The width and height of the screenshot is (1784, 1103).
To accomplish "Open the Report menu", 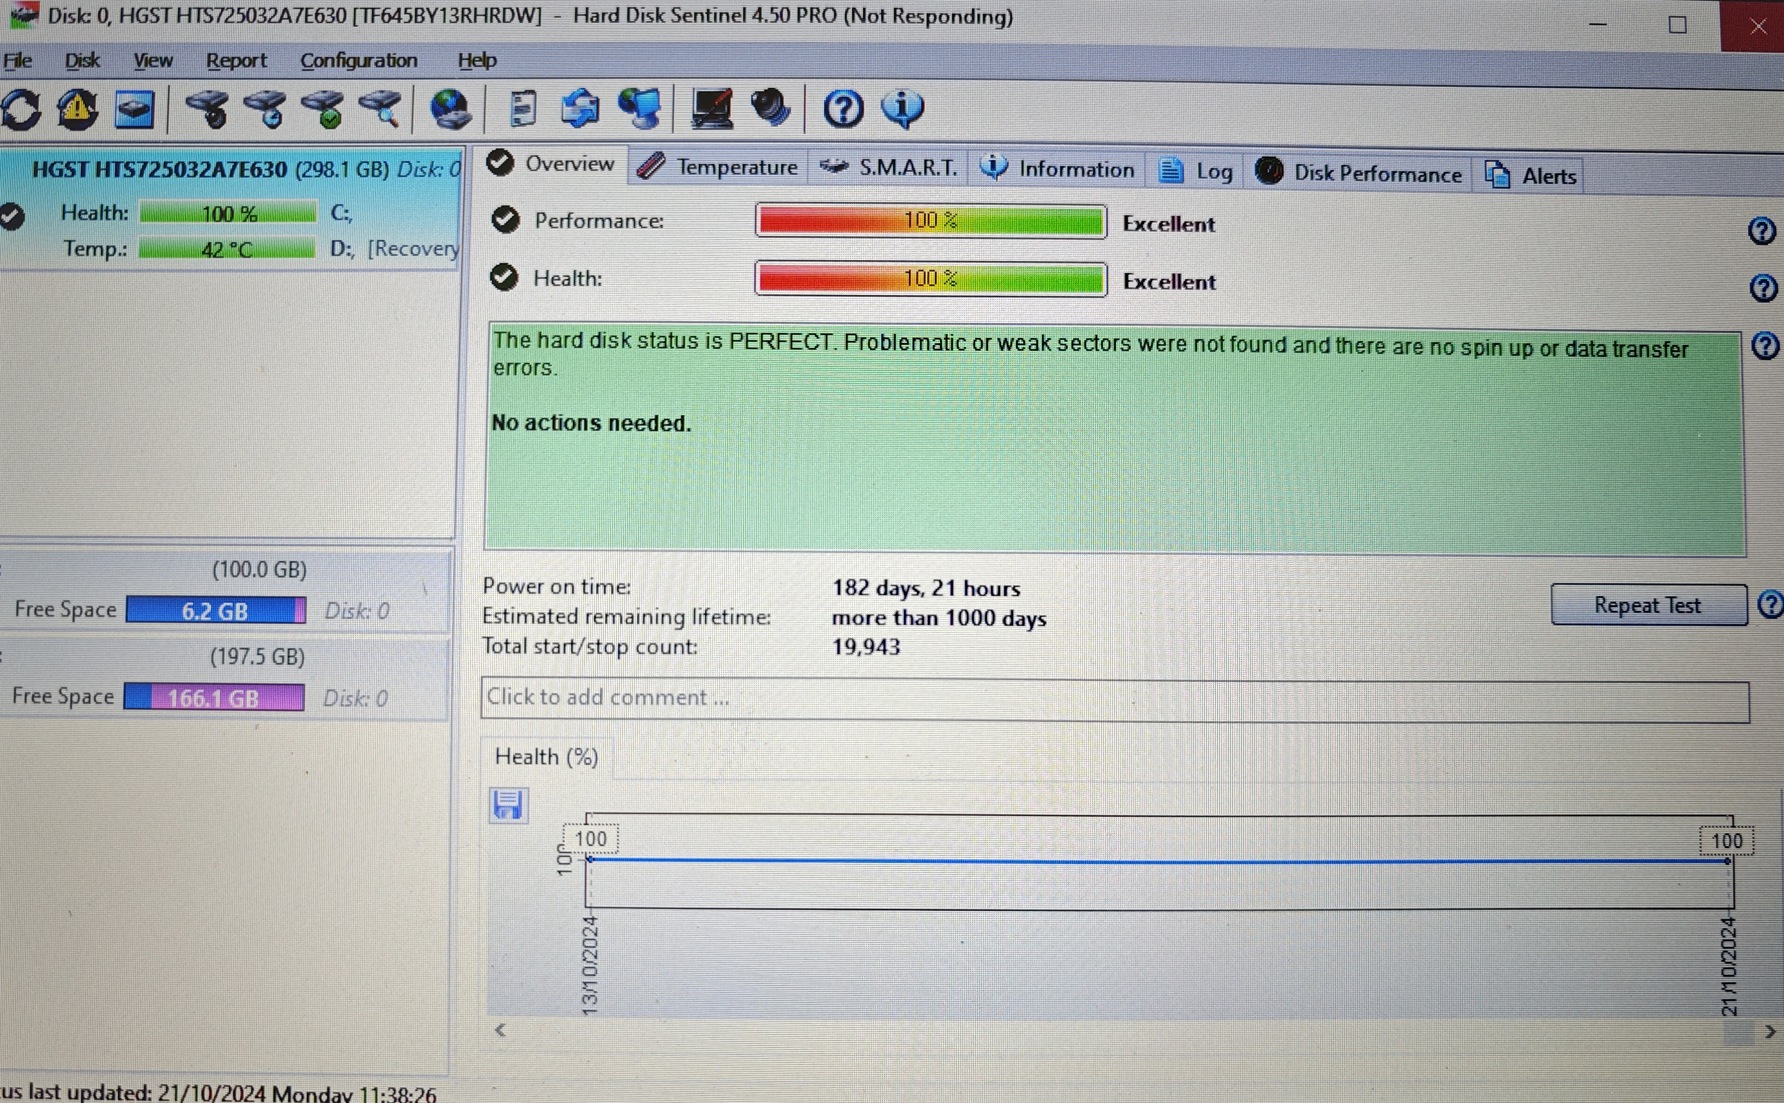I will coord(237,61).
